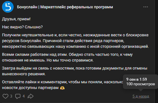This screenshot has width=158, height=103.
Task: Click the 'Друзья, прием!' opening line
Action: [16, 19]
